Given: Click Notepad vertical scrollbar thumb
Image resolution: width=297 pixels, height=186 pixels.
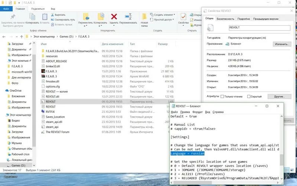Looking at the screenshot, I should (281, 160).
